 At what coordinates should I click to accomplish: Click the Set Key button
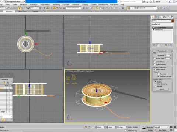pyautogui.click(x=150, y=130)
